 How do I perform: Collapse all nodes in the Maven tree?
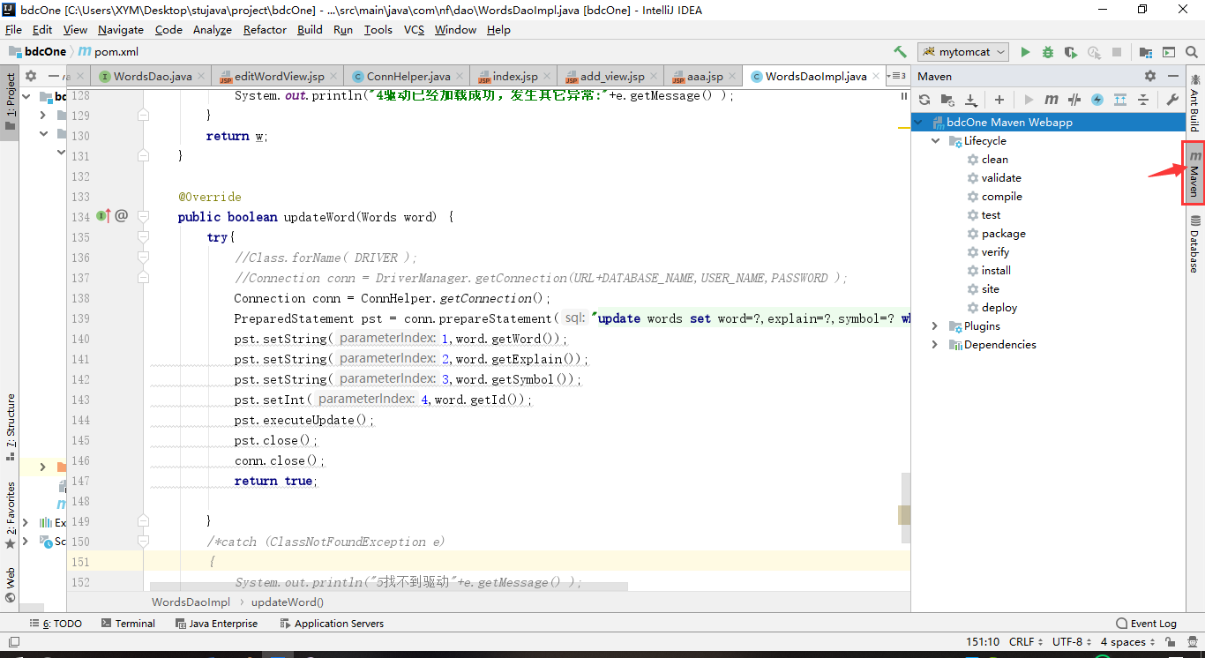[x=1143, y=100]
